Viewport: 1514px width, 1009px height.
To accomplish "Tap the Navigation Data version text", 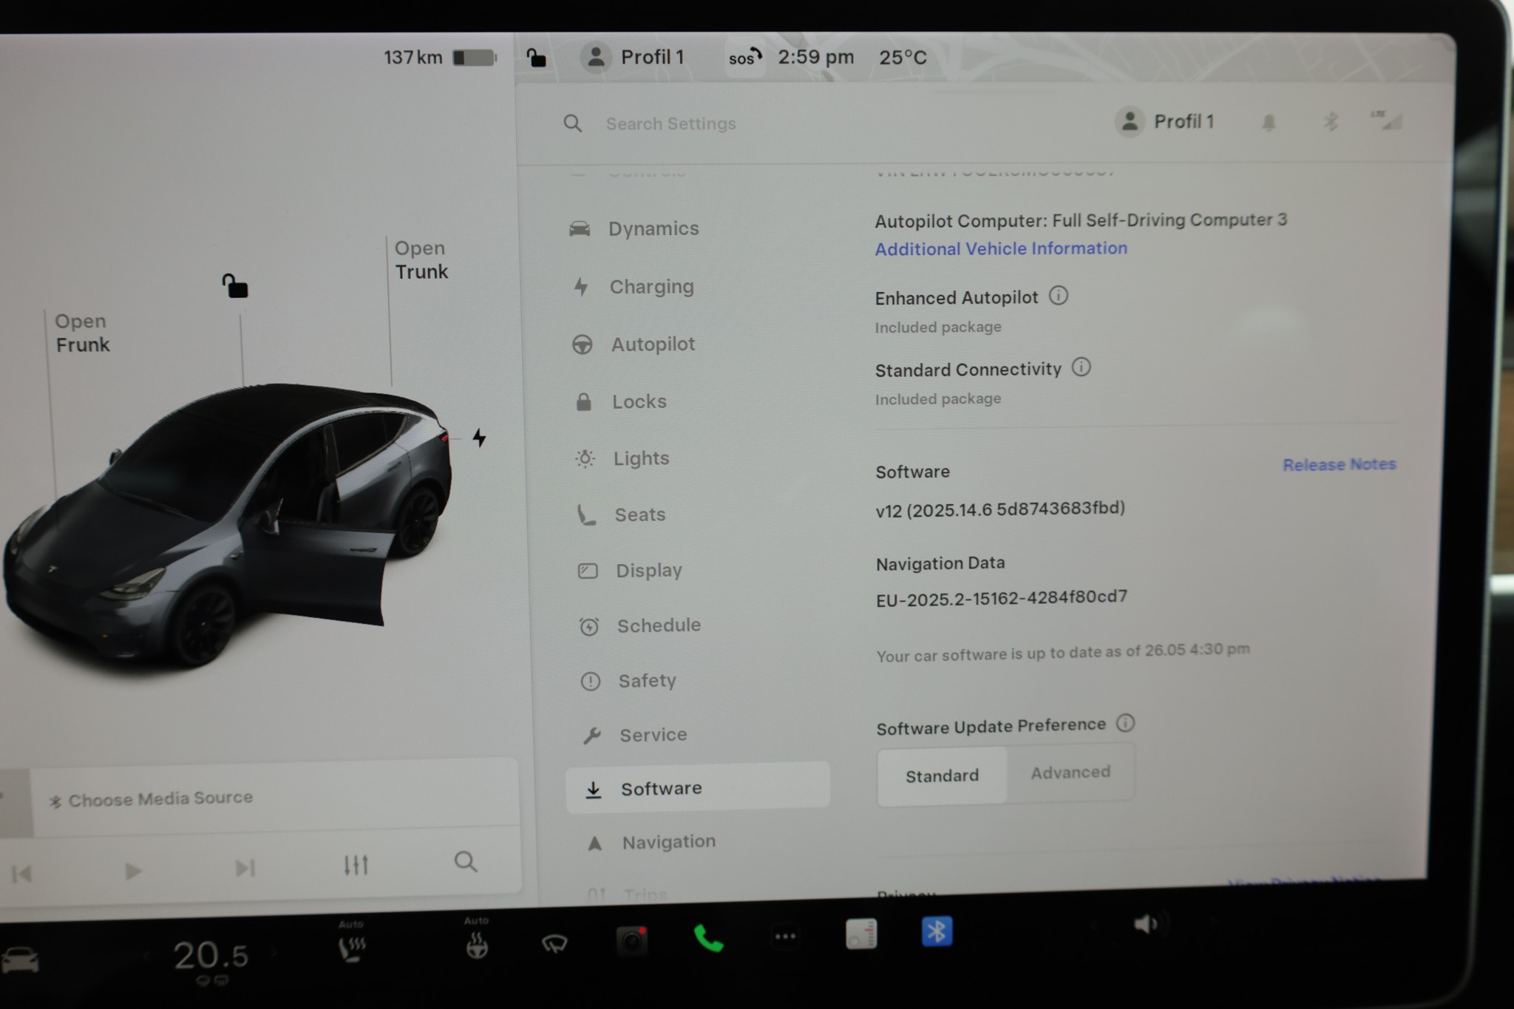I will (x=1002, y=598).
